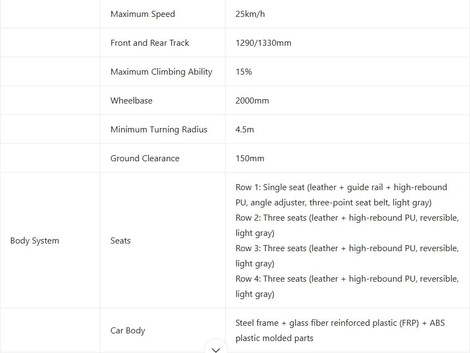Screen dimensions: 470x353
Task: Click the Minimum Turning Radius label
Action: 159,130
